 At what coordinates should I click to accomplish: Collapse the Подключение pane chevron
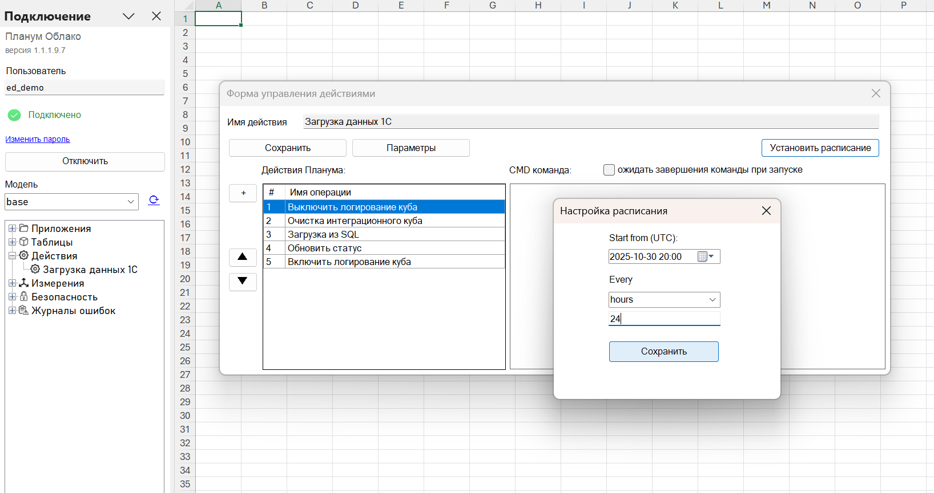(x=128, y=17)
